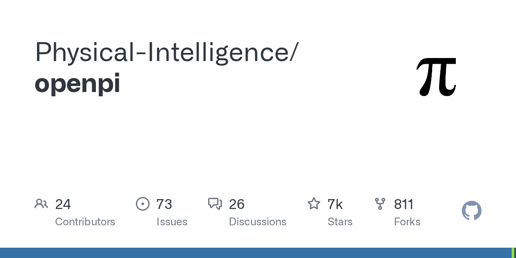Select the Forks label
Viewport: 516px width, 258px height.
[x=407, y=222]
